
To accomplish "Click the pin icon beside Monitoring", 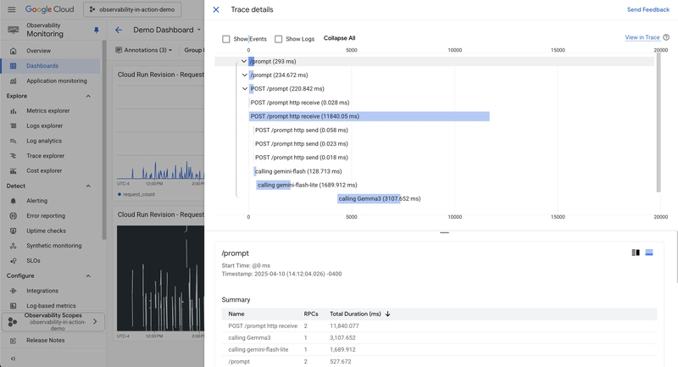I will [x=96, y=30].
